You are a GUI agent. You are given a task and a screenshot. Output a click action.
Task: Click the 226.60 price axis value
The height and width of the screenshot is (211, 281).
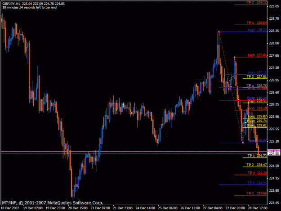tap(274, 92)
